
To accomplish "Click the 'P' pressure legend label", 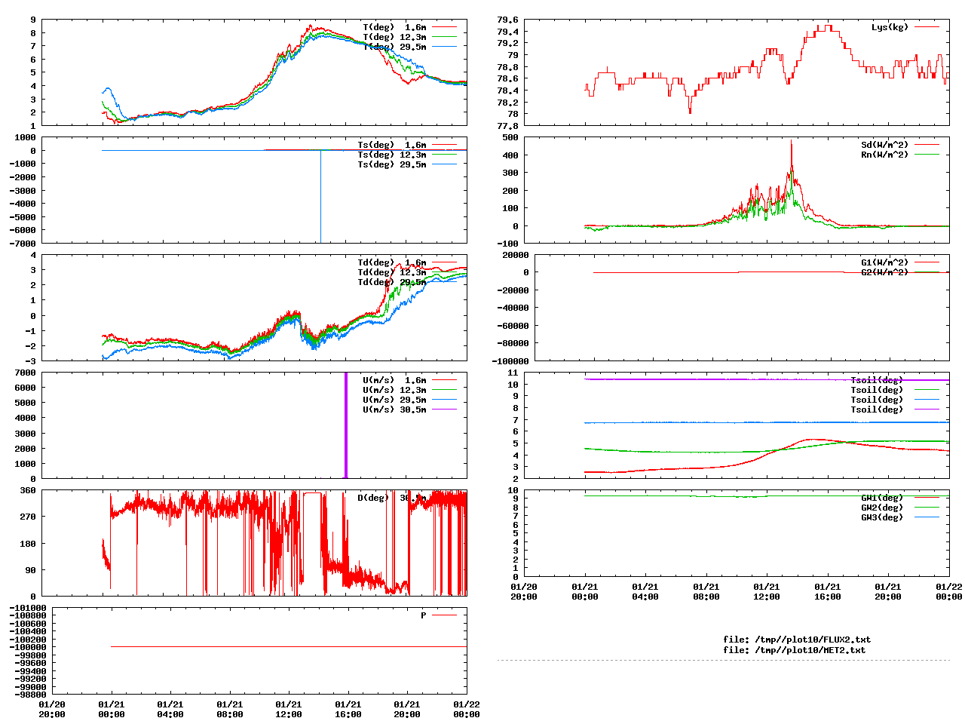I will [x=424, y=615].
